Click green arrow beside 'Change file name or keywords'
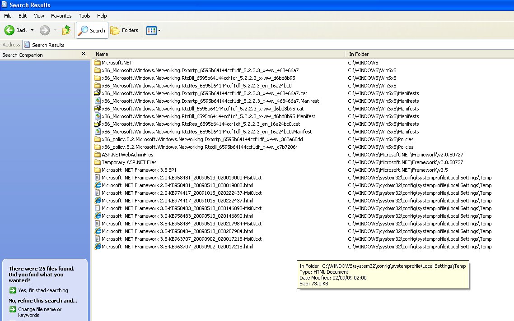This screenshot has height=321, width=514. point(13,309)
